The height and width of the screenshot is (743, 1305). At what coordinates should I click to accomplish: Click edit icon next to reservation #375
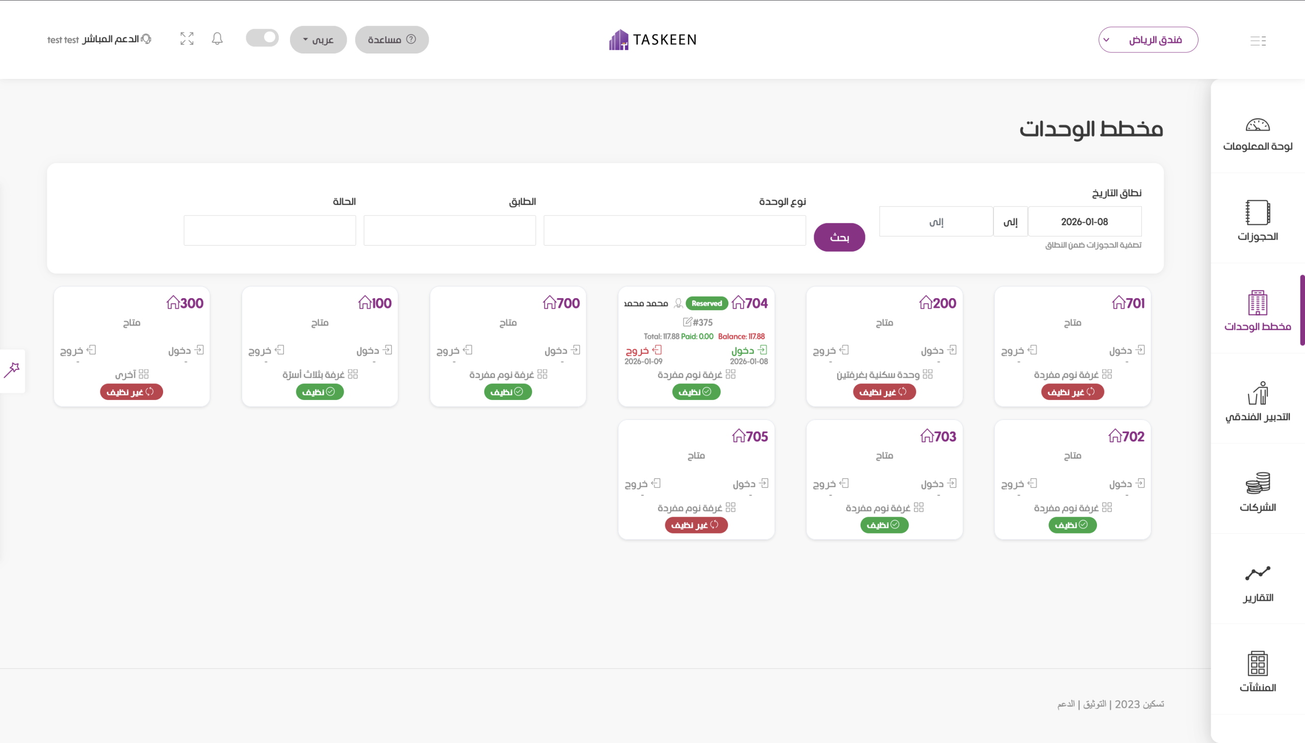[687, 322]
